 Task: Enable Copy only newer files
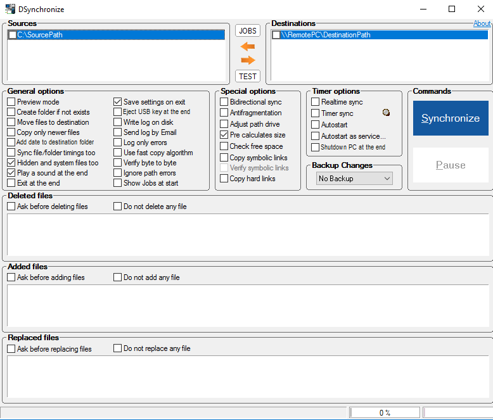click(11, 132)
